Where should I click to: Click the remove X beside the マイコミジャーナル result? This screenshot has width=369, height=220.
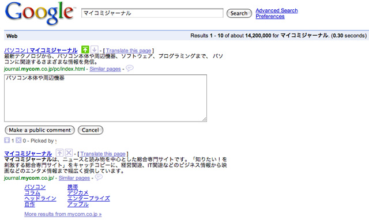click(69, 153)
